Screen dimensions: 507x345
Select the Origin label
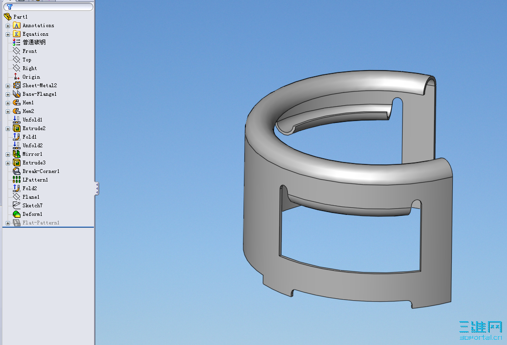(x=31, y=77)
